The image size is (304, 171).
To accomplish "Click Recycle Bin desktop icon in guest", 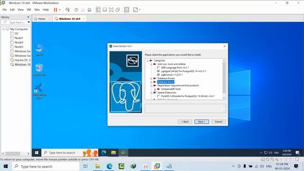I will coord(39,70).
